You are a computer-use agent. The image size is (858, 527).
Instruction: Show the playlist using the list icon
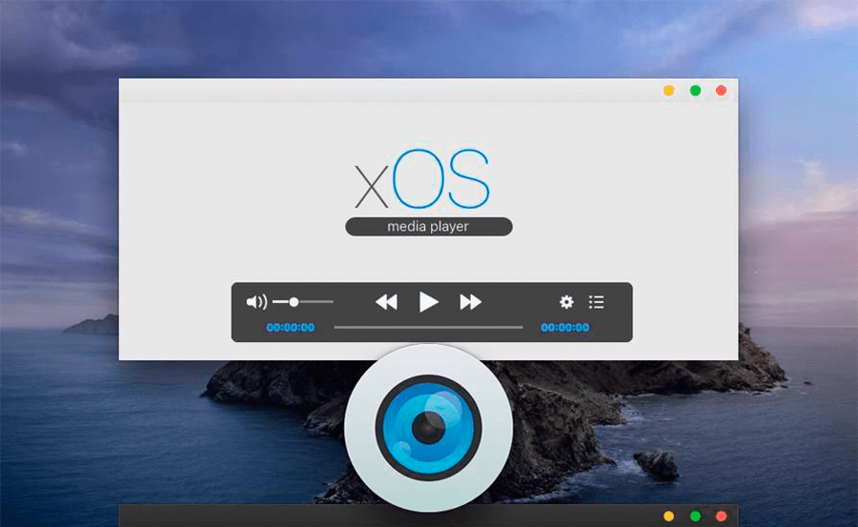[x=597, y=302]
